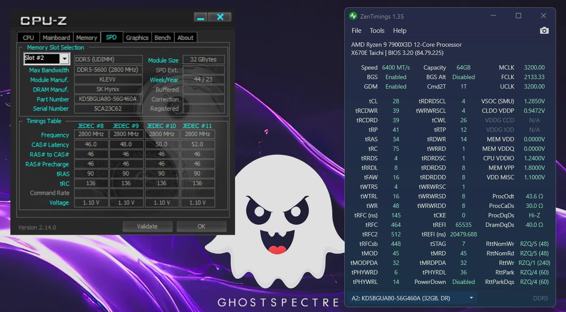The width and height of the screenshot is (566, 312).
Task: Click the MCLK value 3200.00
Action: [x=534, y=67]
